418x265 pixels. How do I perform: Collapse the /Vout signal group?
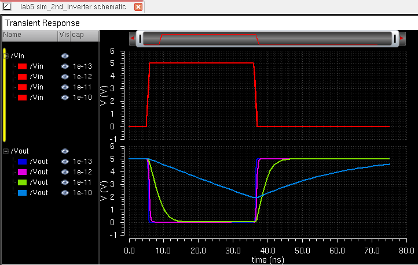point(6,151)
